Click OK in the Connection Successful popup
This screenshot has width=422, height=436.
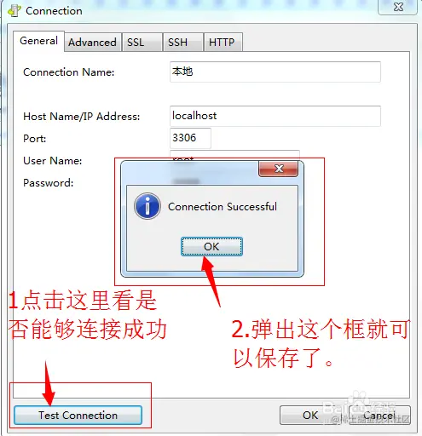tap(211, 246)
